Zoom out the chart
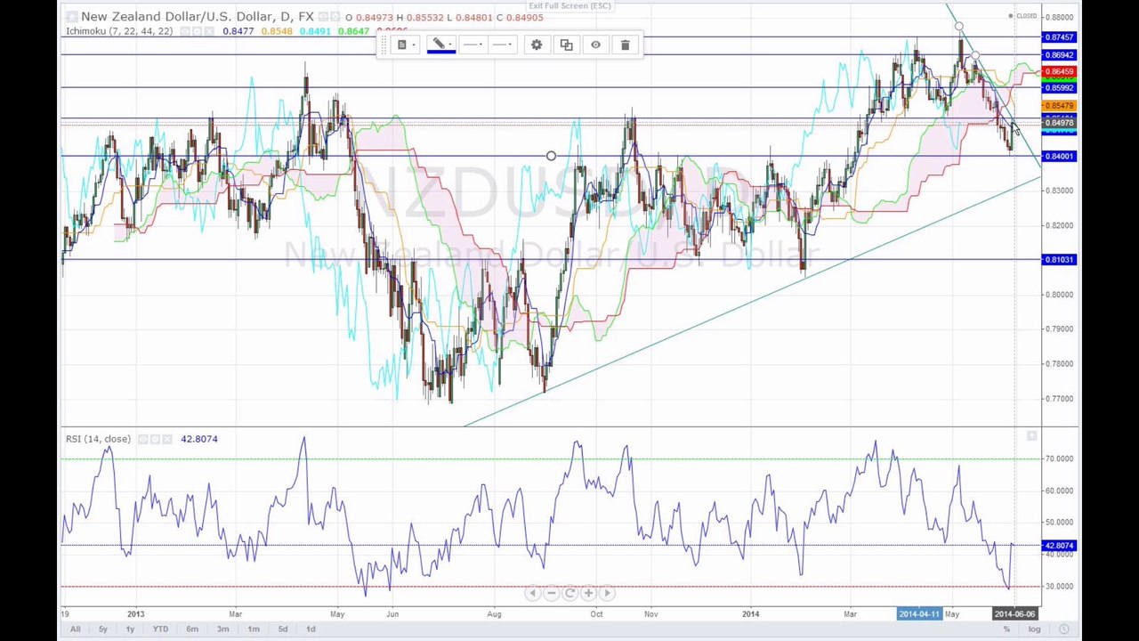Screen dimensions: 1139x641 [x=551, y=593]
